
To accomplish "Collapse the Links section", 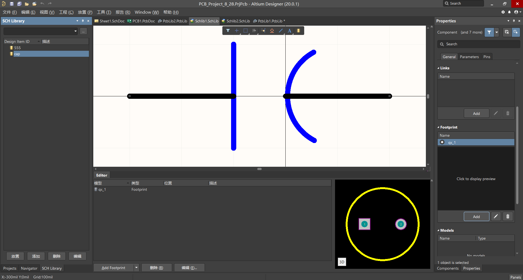I will point(438,68).
